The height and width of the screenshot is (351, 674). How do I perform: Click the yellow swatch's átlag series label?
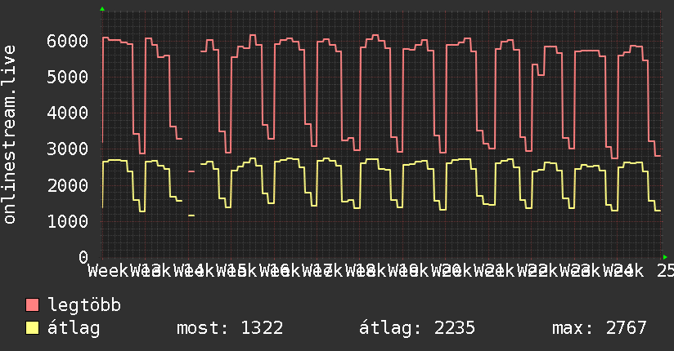pos(74,328)
